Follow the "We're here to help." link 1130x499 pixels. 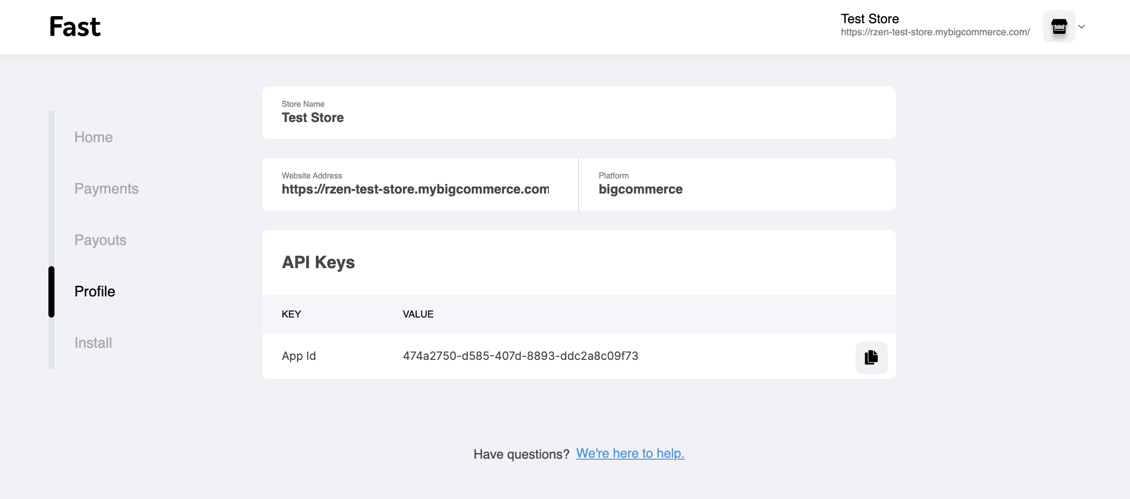(x=630, y=454)
